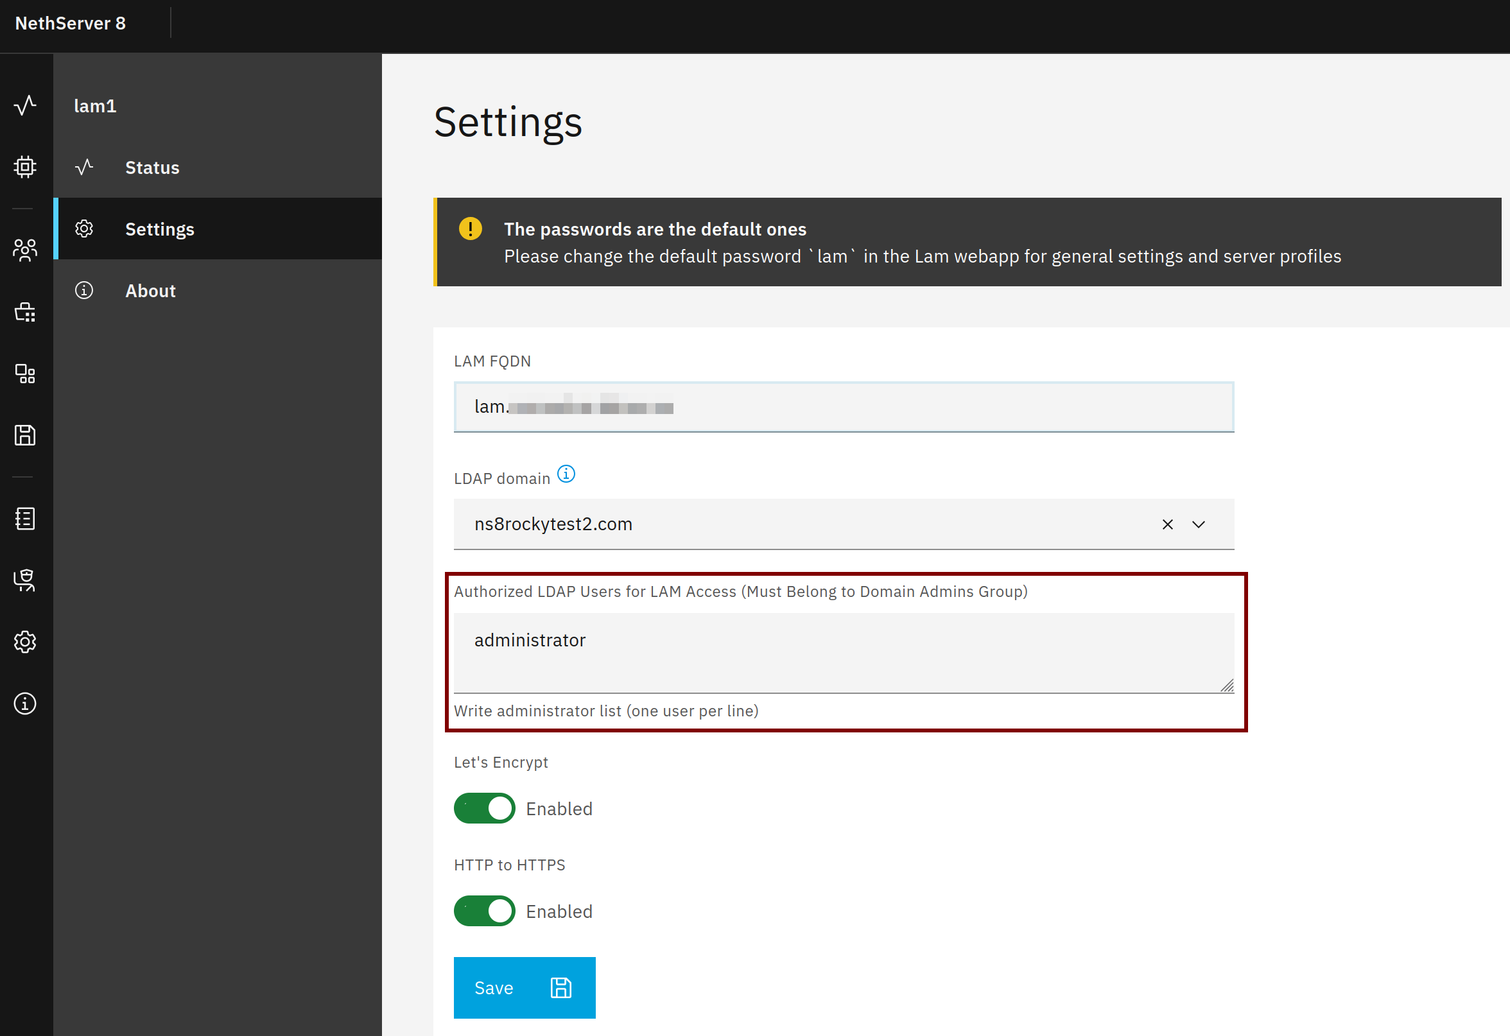Viewport: 1510px width, 1036px height.
Task: Open Domains and users group icon
Action: pos(24,250)
